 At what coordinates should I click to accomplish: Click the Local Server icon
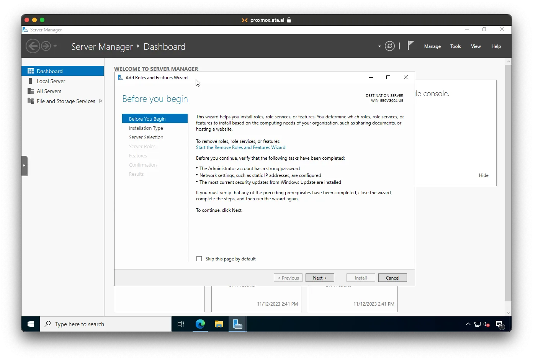(30, 81)
